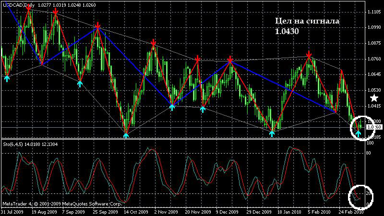Image resolution: width=384 pixels, height=216 pixels.
Task: Click the 31 Jul 2009 date label
Action: [x=12, y=212]
